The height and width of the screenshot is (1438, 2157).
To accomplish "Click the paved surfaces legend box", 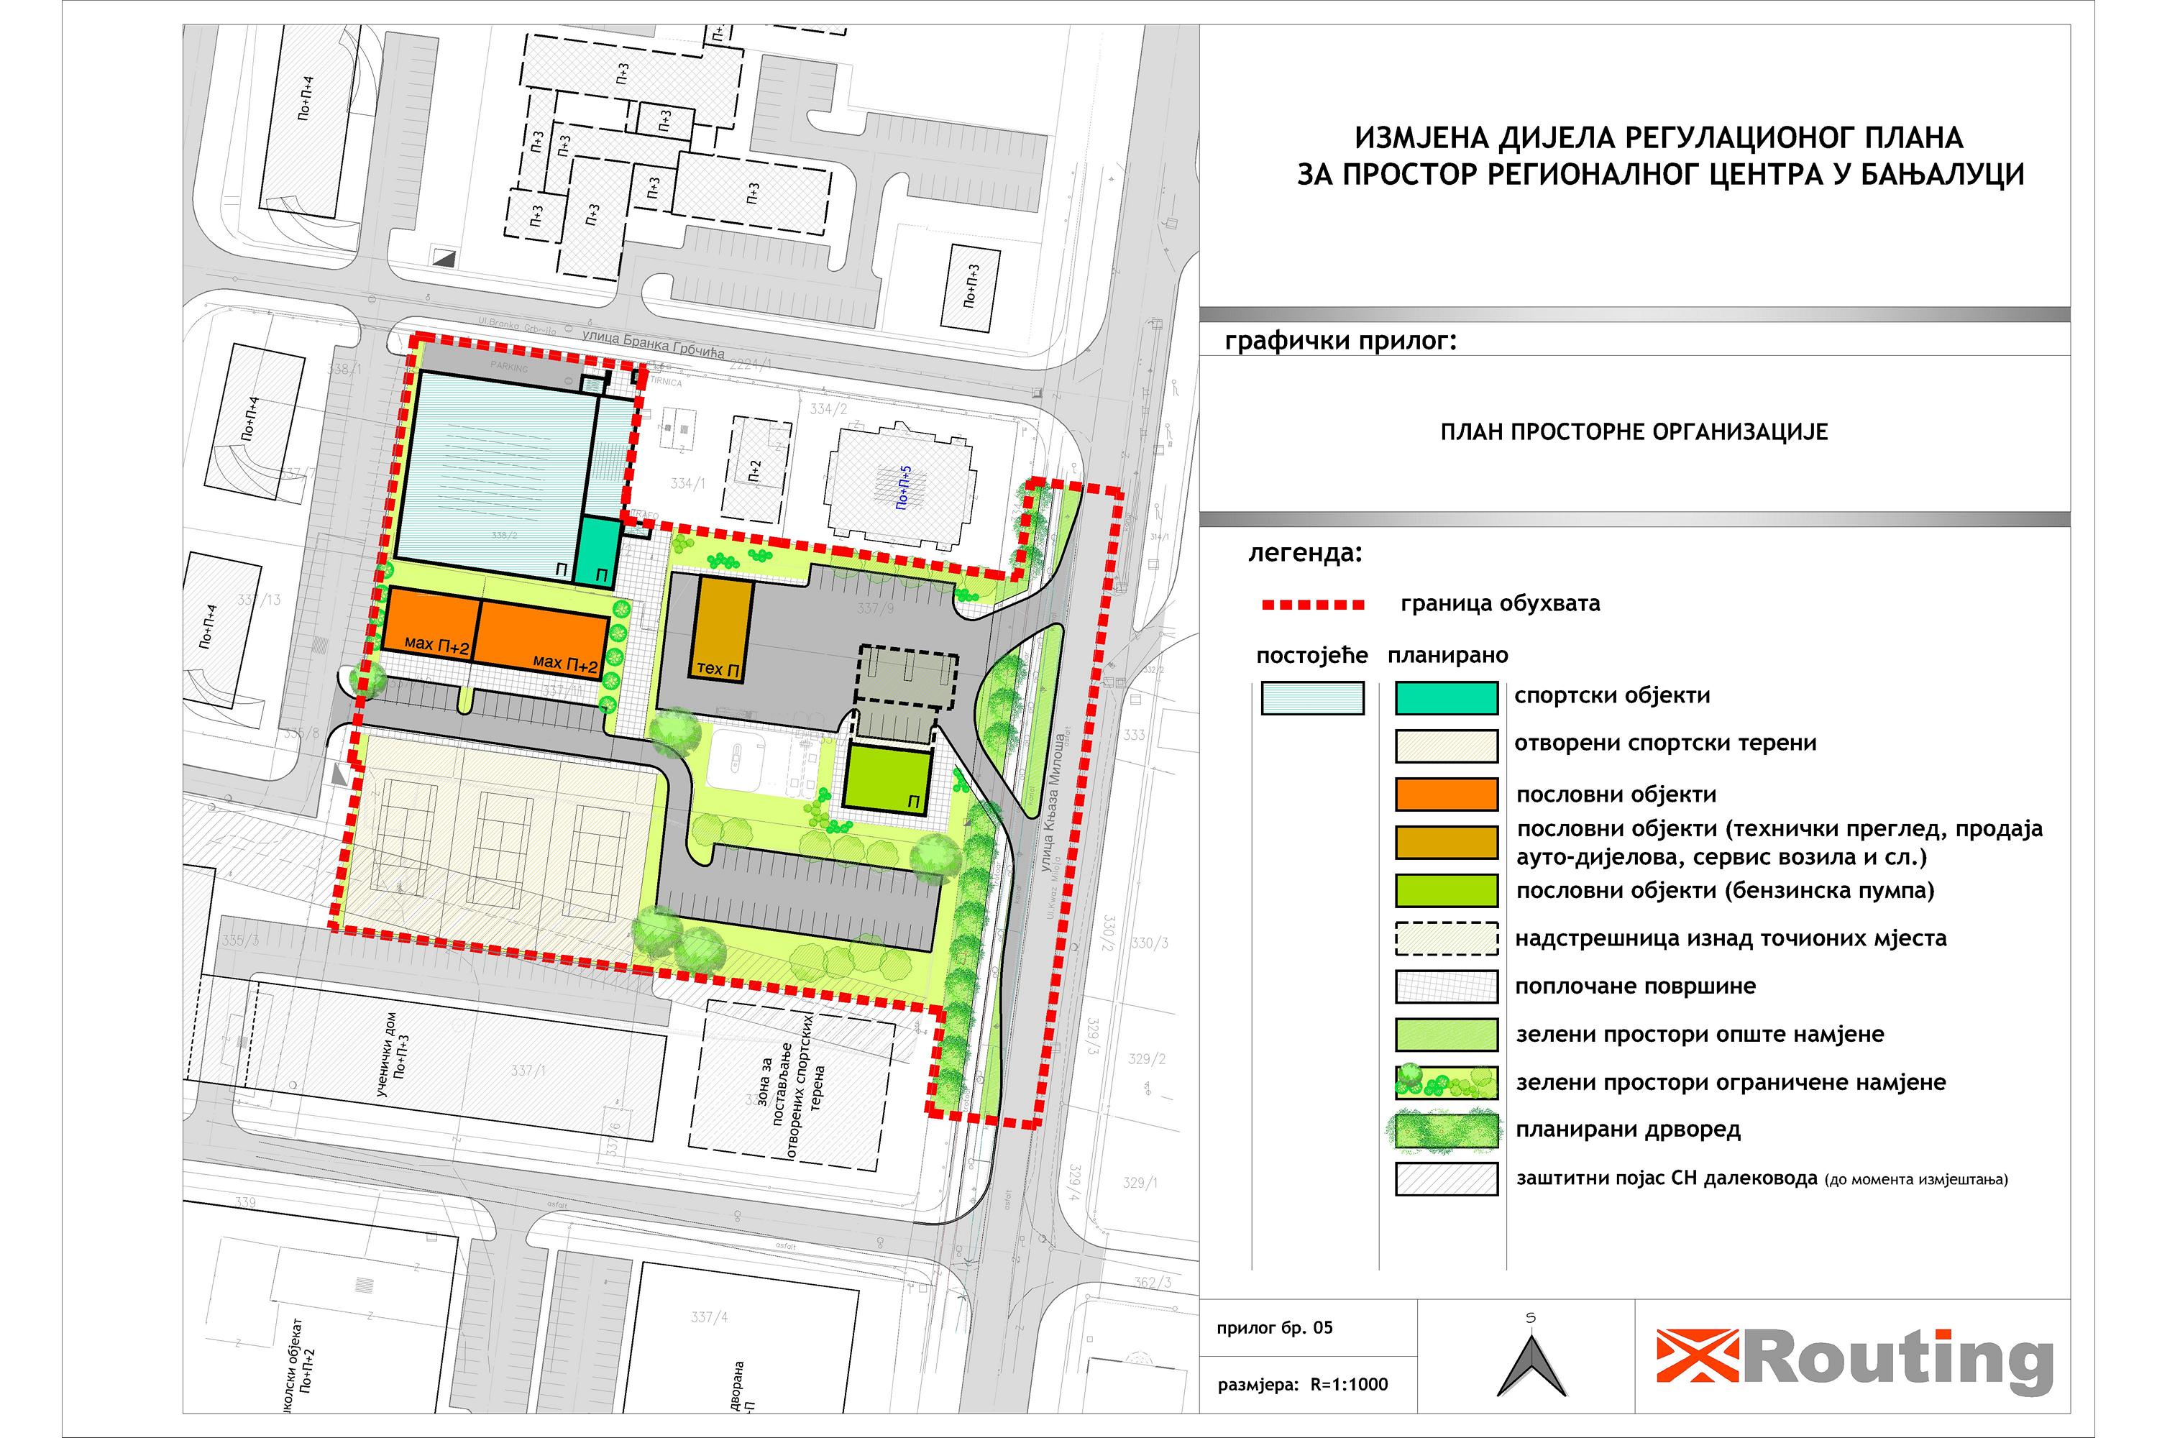I will (1446, 986).
